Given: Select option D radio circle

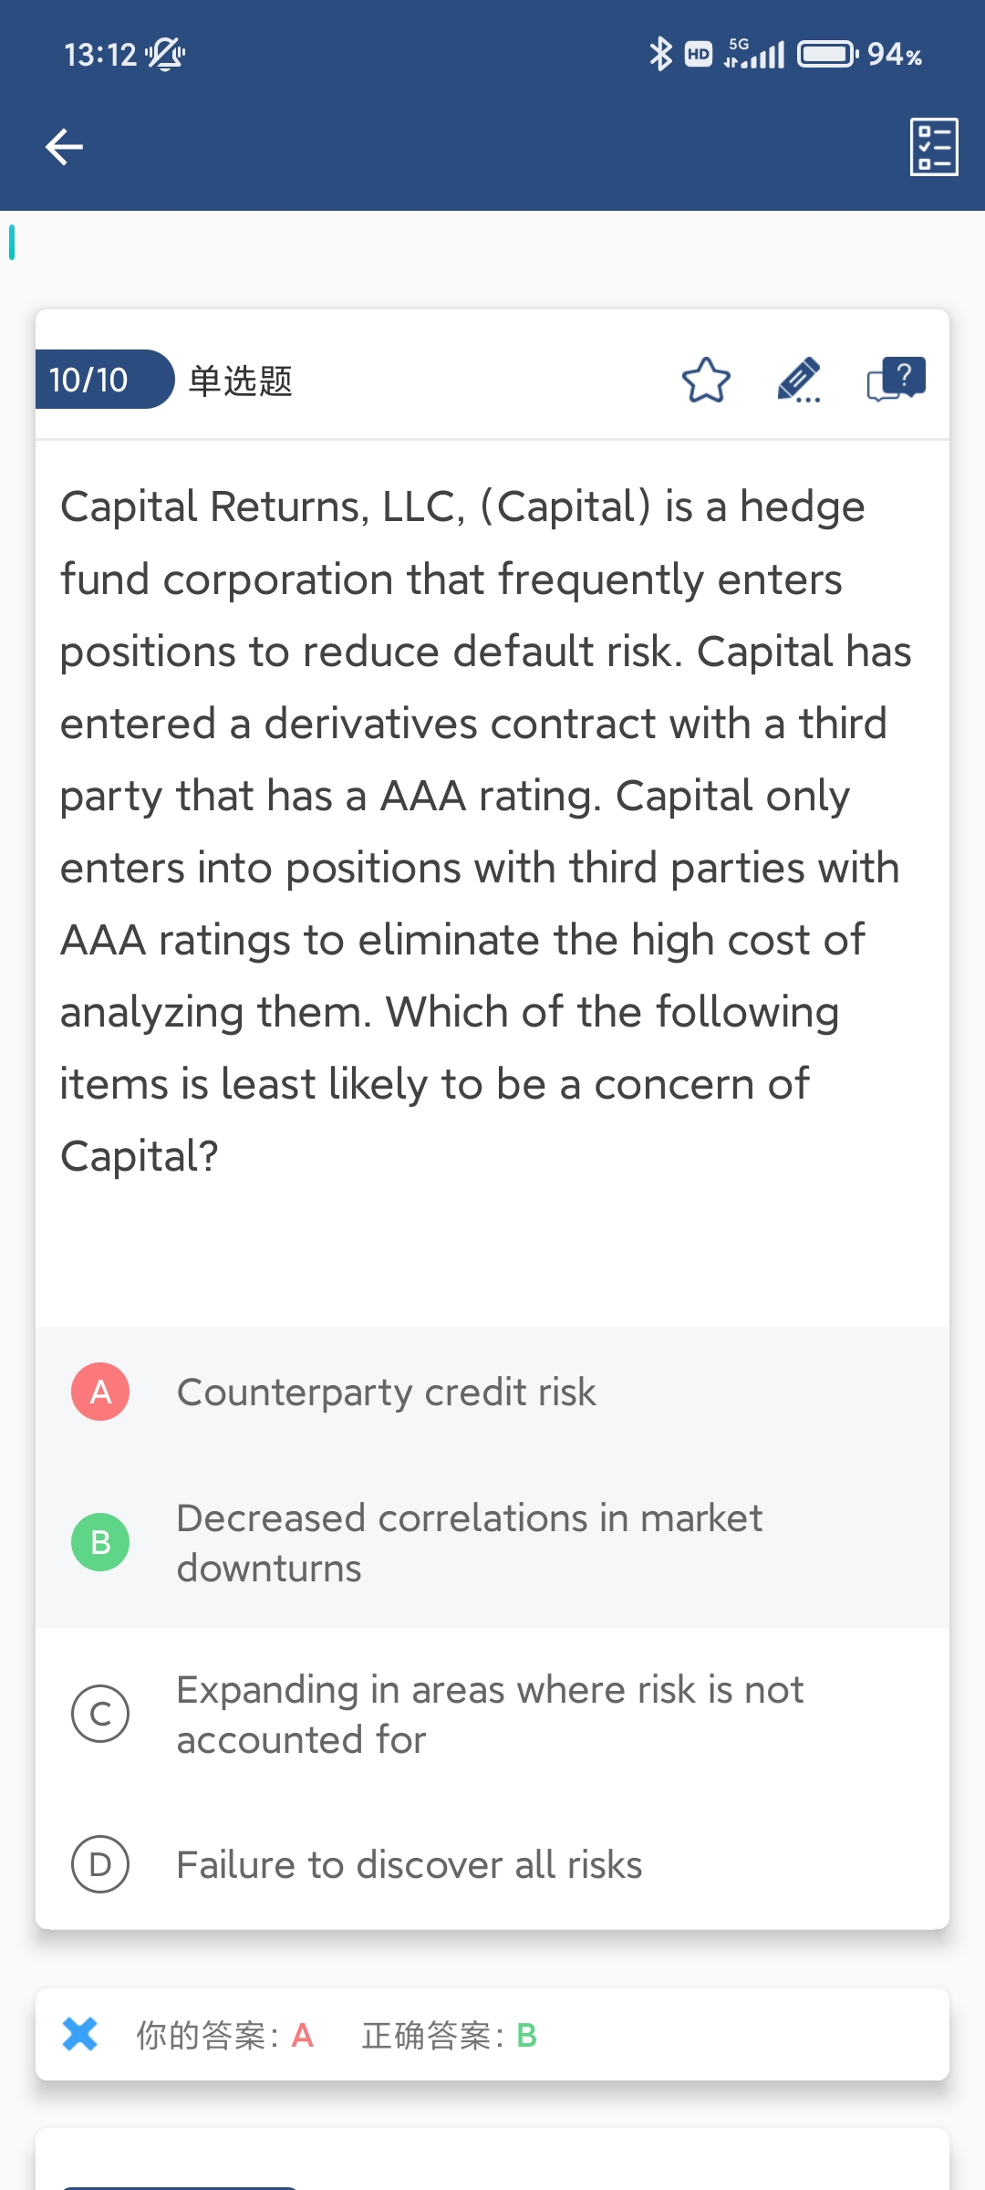Looking at the screenshot, I should click(x=100, y=1864).
